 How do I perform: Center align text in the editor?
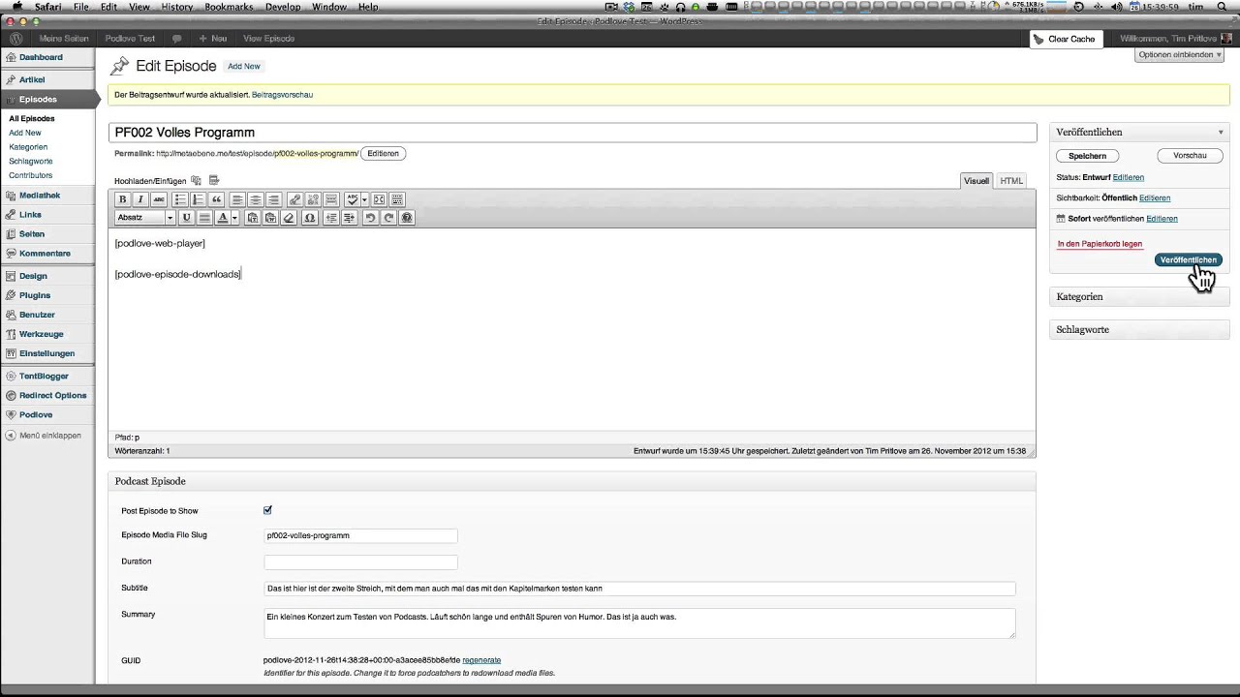(x=256, y=199)
